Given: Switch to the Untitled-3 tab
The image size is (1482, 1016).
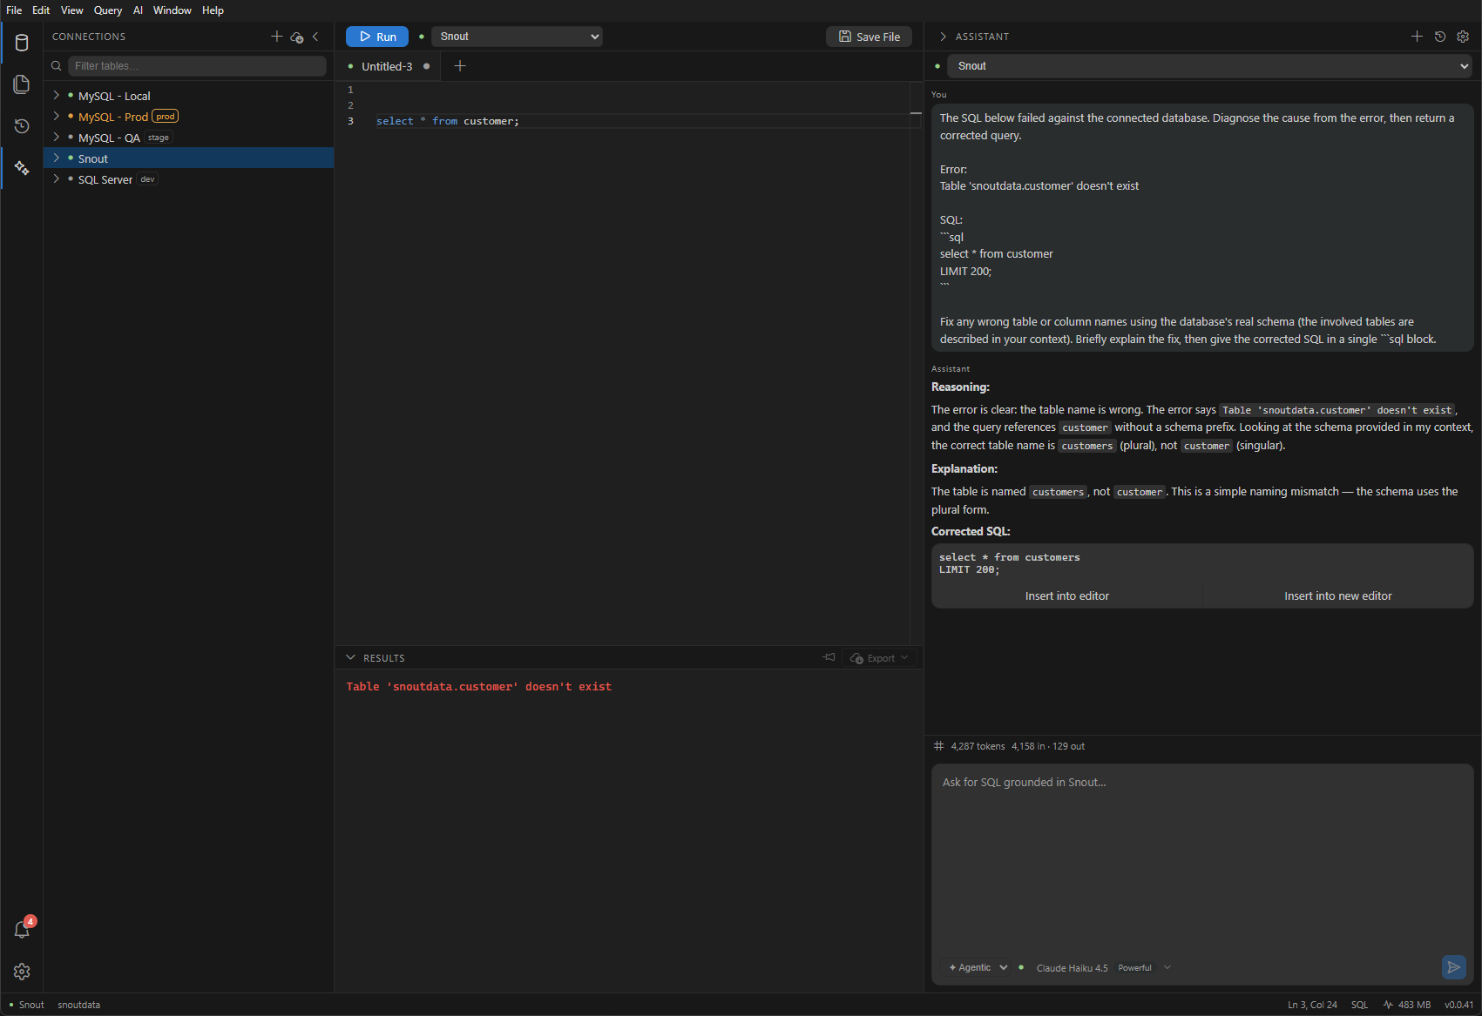Looking at the screenshot, I should pos(387,66).
